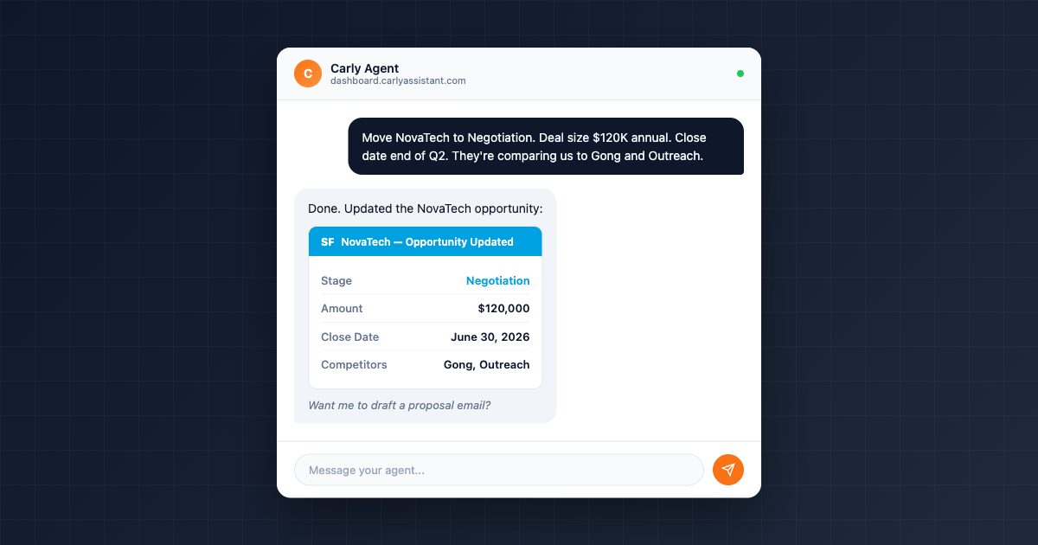Open the dashboard.carlyassistant.com address

click(397, 80)
